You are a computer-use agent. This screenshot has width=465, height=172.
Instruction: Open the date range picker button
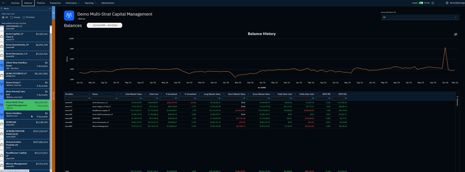click(105, 25)
